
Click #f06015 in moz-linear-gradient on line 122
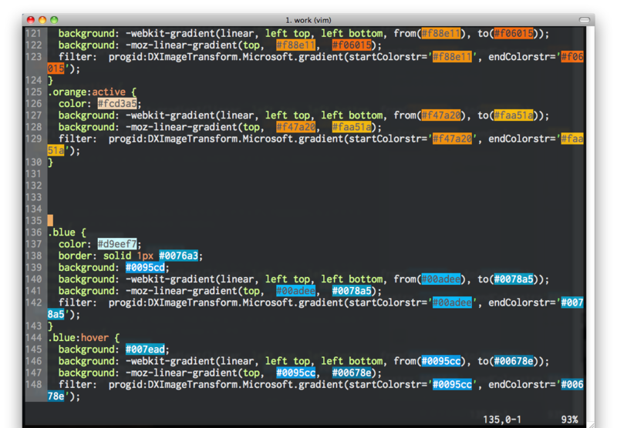[x=352, y=45]
